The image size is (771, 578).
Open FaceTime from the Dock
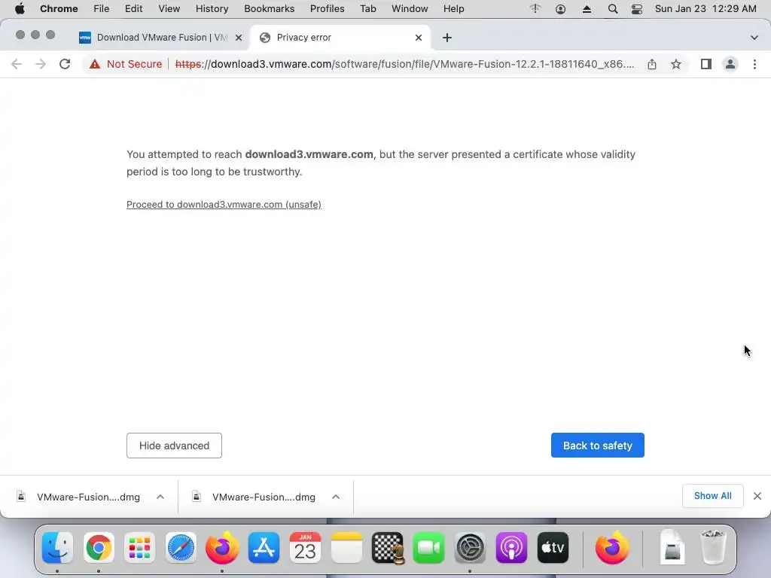click(428, 548)
